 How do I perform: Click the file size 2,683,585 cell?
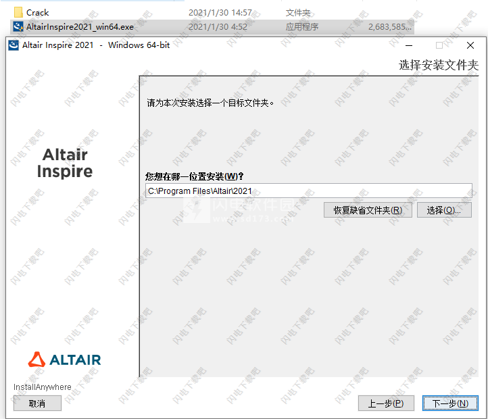pyautogui.click(x=389, y=27)
